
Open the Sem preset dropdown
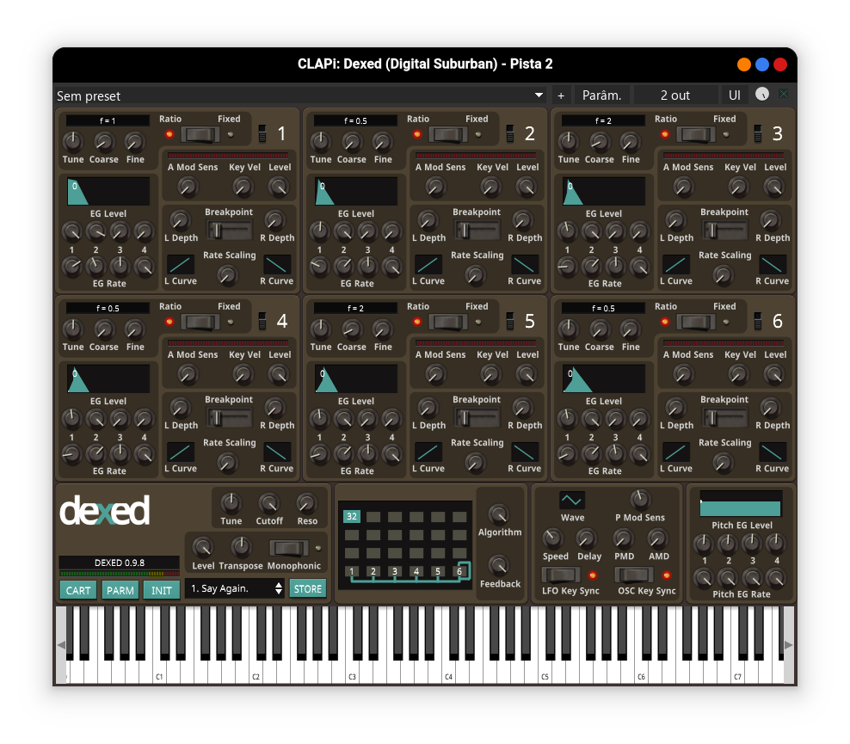pyautogui.click(x=301, y=95)
